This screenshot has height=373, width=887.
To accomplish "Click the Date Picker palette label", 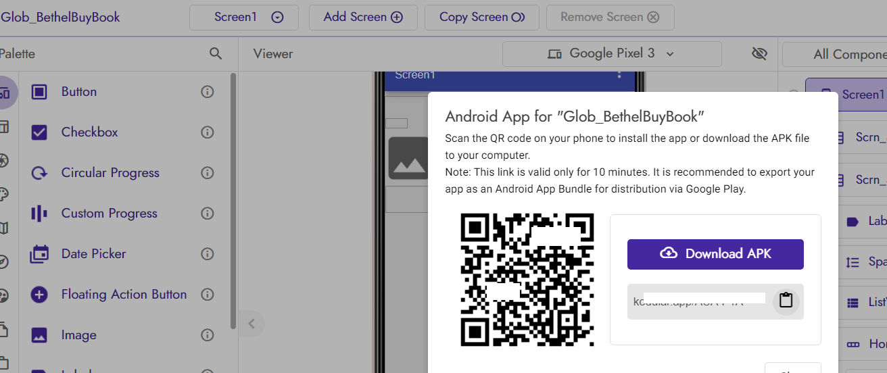I will click(93, 254).
